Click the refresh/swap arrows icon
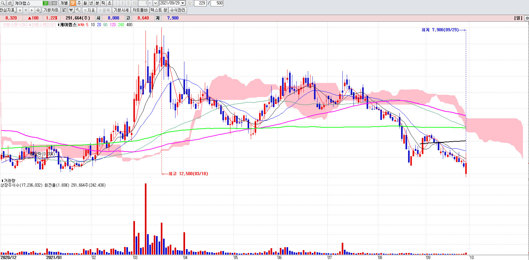529x260 pixels. pyautogui.click(x=10, y=3)
